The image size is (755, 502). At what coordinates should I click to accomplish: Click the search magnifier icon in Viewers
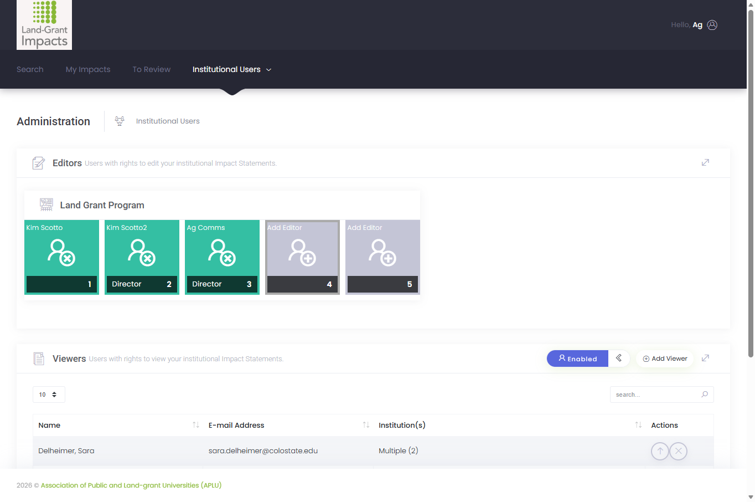click(x=705, y=395)
